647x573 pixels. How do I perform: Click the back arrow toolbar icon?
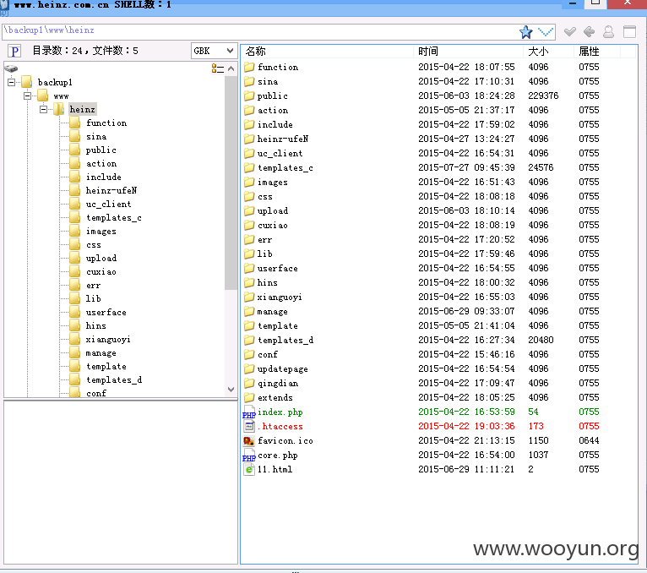pos(590,32)
